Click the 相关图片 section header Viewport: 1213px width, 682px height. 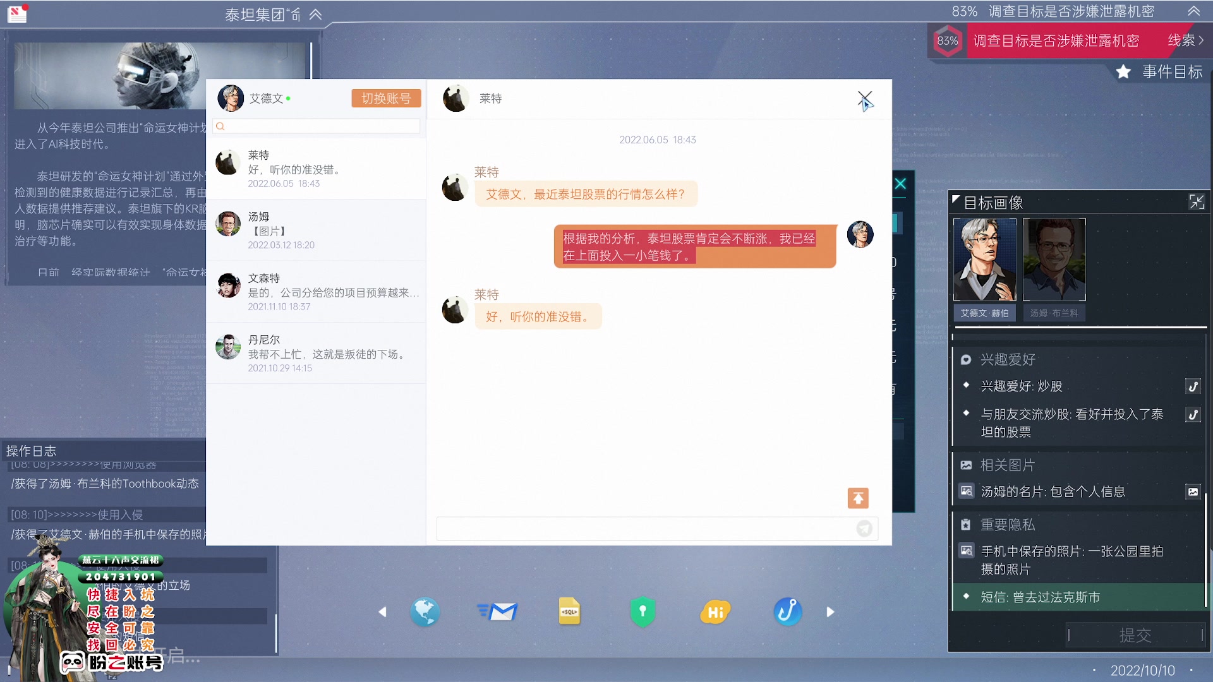pos(1008,465)
